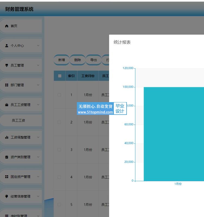204x217 pixels.
Task: Click the briefcase icon for 员工工资管理
Action: (x=7, y=105)
